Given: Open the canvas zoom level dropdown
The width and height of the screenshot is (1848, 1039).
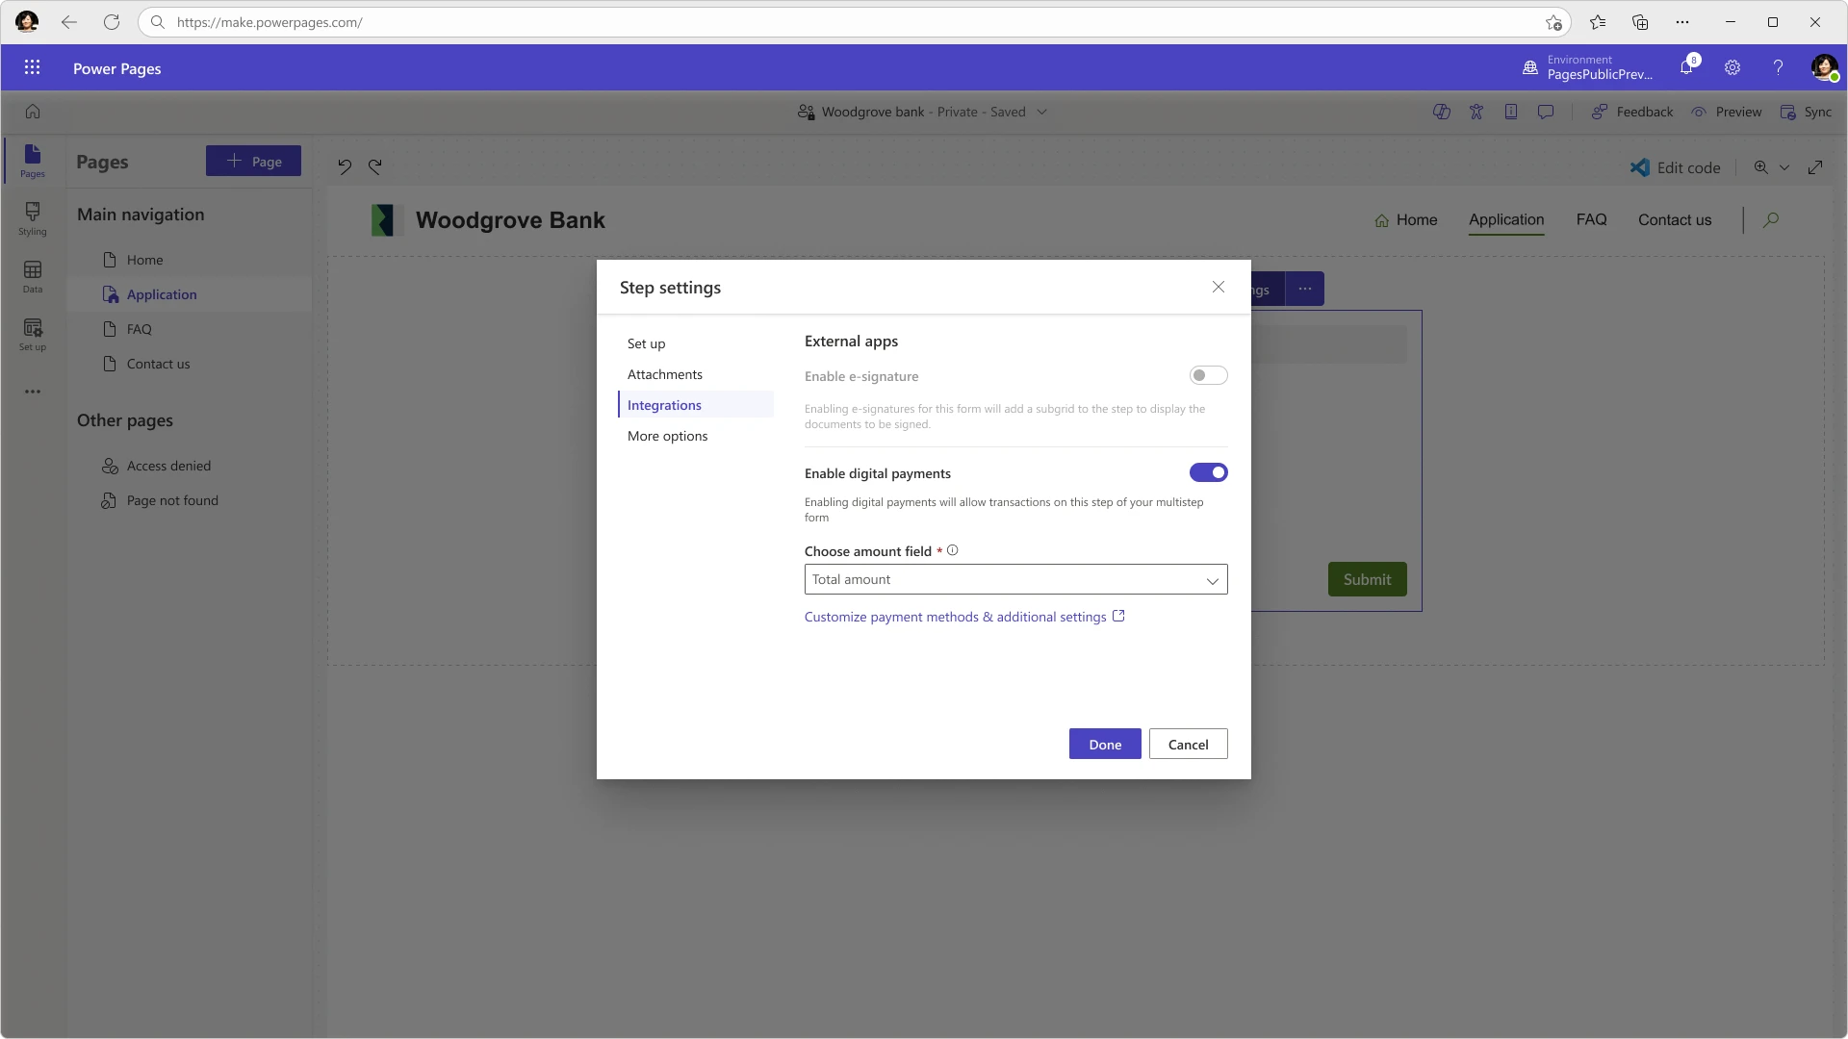Looking at the screenshot, I should [1785, 167].
